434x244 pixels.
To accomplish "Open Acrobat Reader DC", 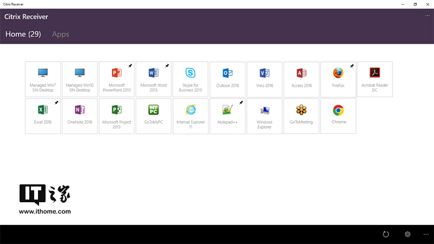I will [375, 79].
